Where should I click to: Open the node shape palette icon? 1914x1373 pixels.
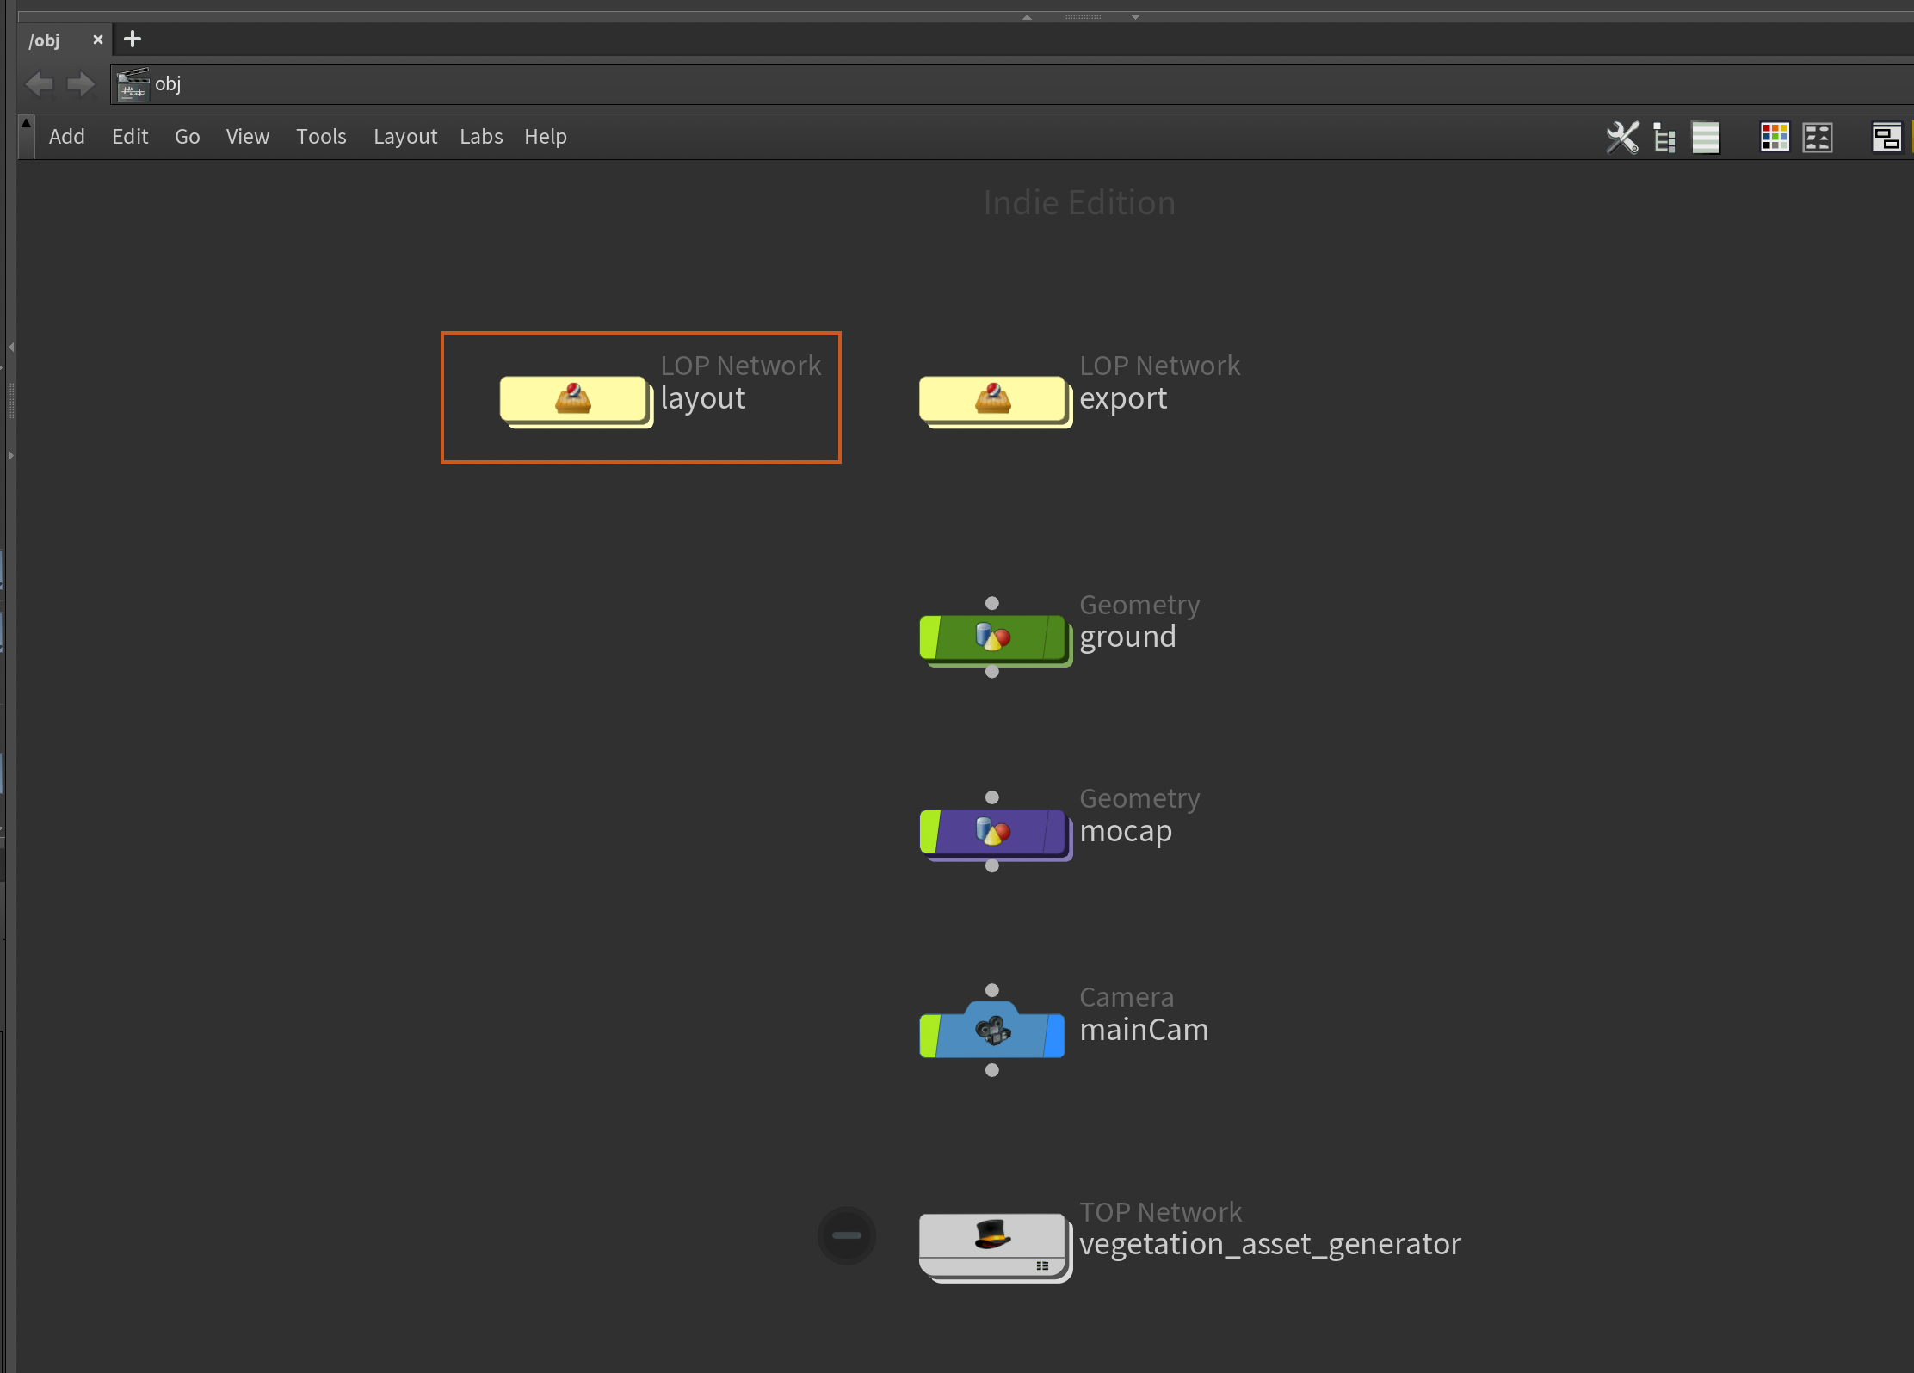point(1818,138)
